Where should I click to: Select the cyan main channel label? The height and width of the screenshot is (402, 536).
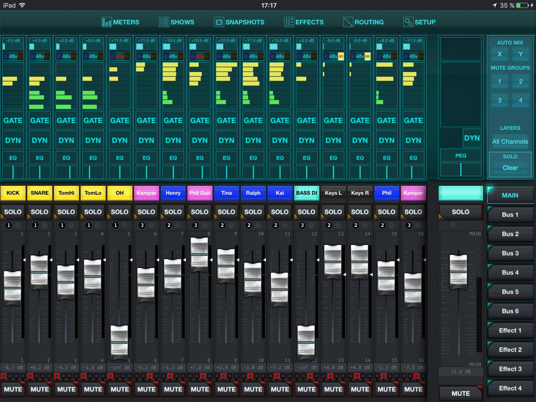[x=461, y=193]
